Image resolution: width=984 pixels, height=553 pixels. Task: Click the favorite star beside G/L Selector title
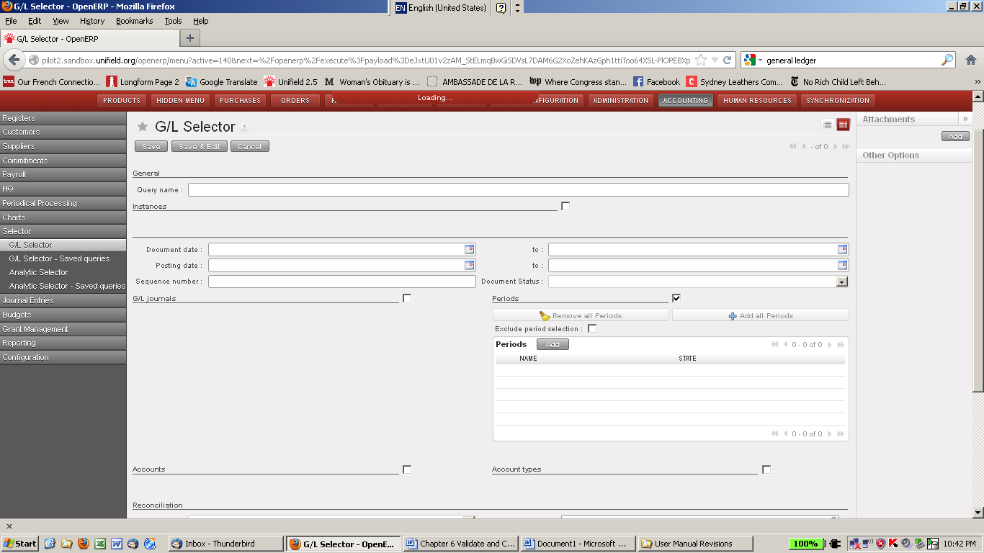coord(143,127)
